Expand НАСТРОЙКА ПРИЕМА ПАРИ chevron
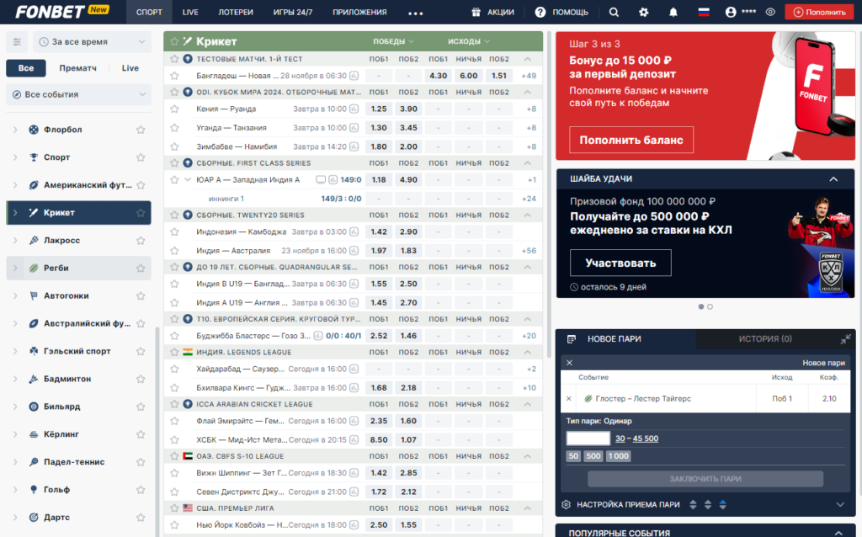Screen dimensions: 862x537 (840, 504)
